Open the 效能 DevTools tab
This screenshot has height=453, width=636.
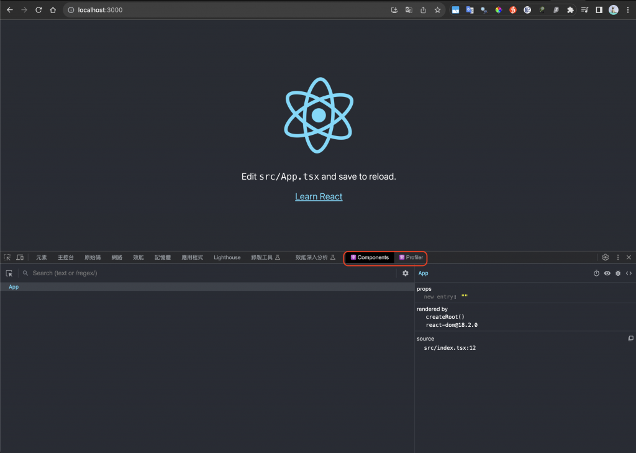[139, 257]
